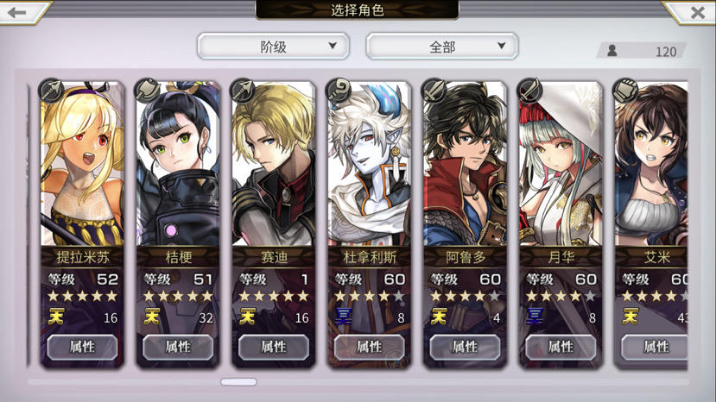716x402 pixels.
Task: Open the 阶级 sort dropdown
Action: (273, 46)
